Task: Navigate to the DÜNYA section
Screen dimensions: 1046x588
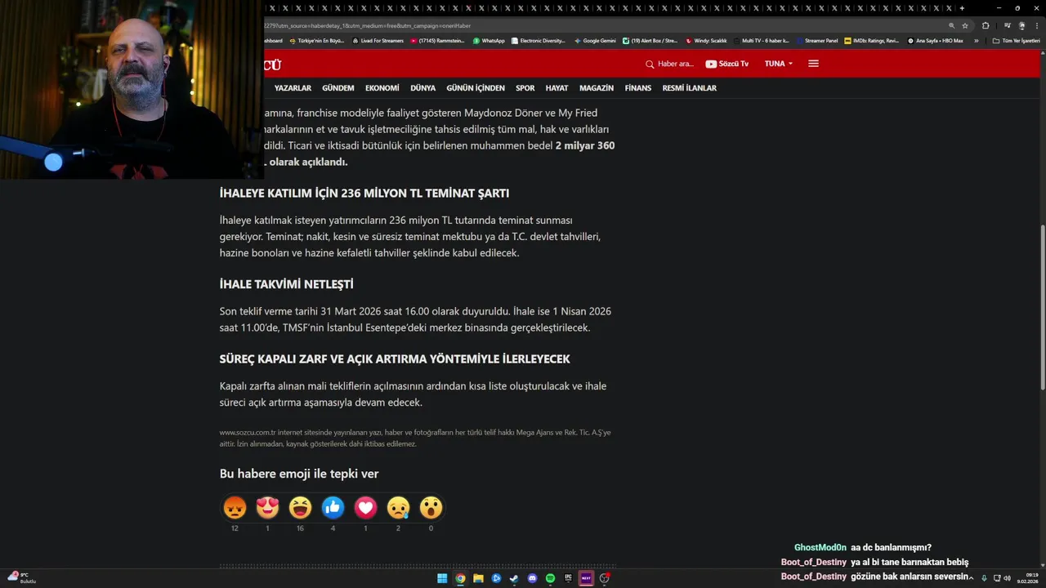Action: [x=422, y=88]
